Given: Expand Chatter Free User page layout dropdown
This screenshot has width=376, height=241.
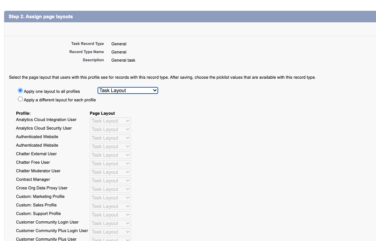Looking at the screenshot, I should pyautogui.click(x=110, y=164).
